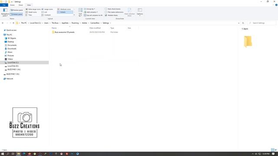Click Local Disk (C:) breadcrumb segment
Image resolution: width=278 pixels, height=156 pixels.
(35, 23)
